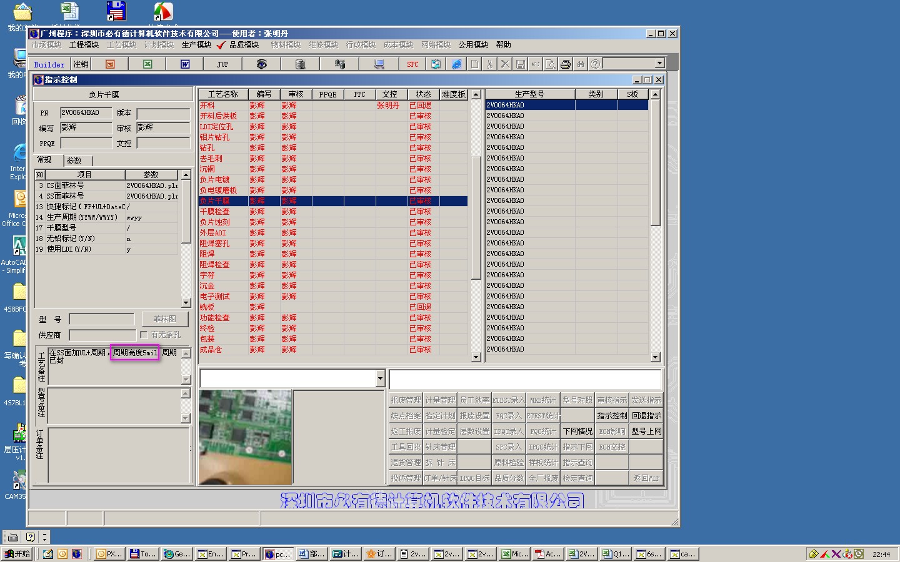Click process list scrollbar down arrow
Viewport: 900px width, 562px height.
[x=476, y=357]
